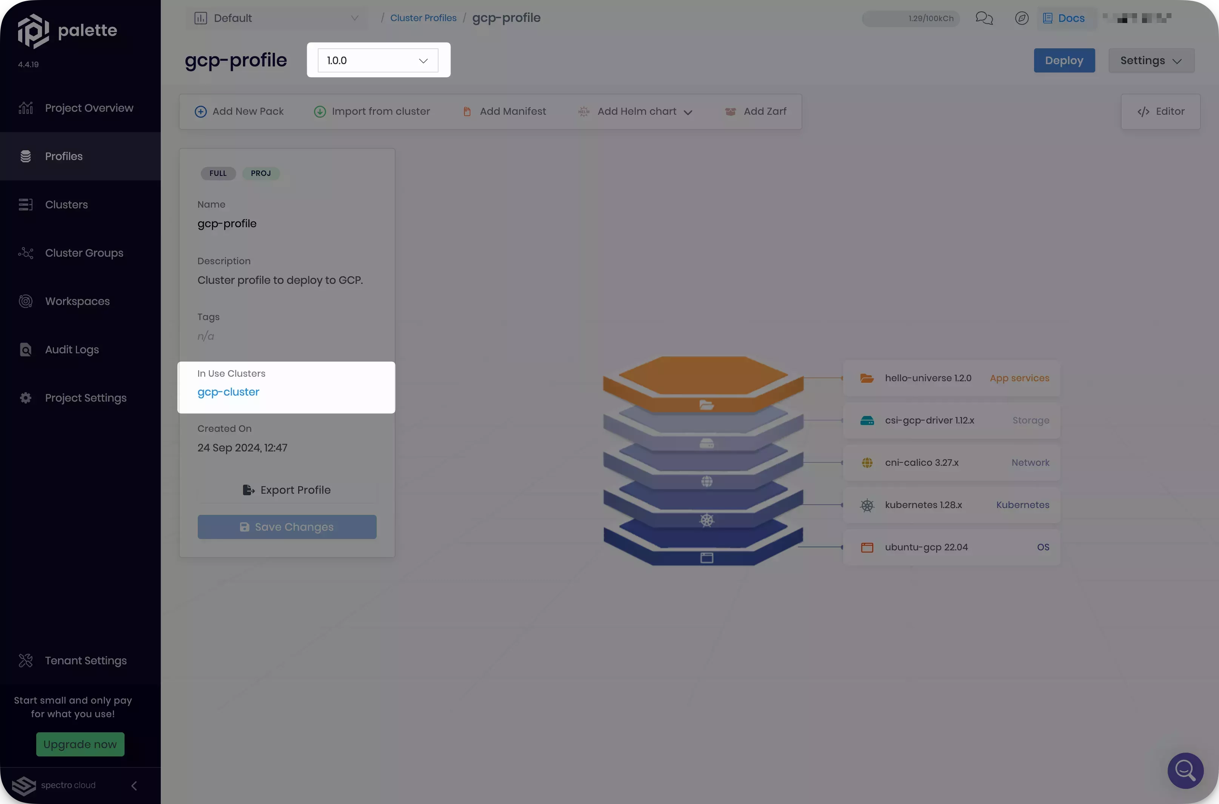Open Cluster Groups in the sidebar
This screenshot has height=804, width=1219.
click(x=83, y=253)
